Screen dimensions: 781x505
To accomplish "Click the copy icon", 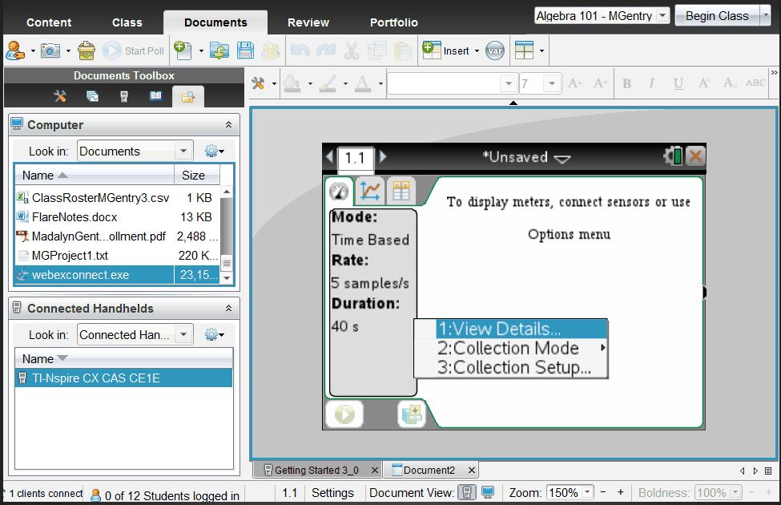I will [x=377, y=50].
